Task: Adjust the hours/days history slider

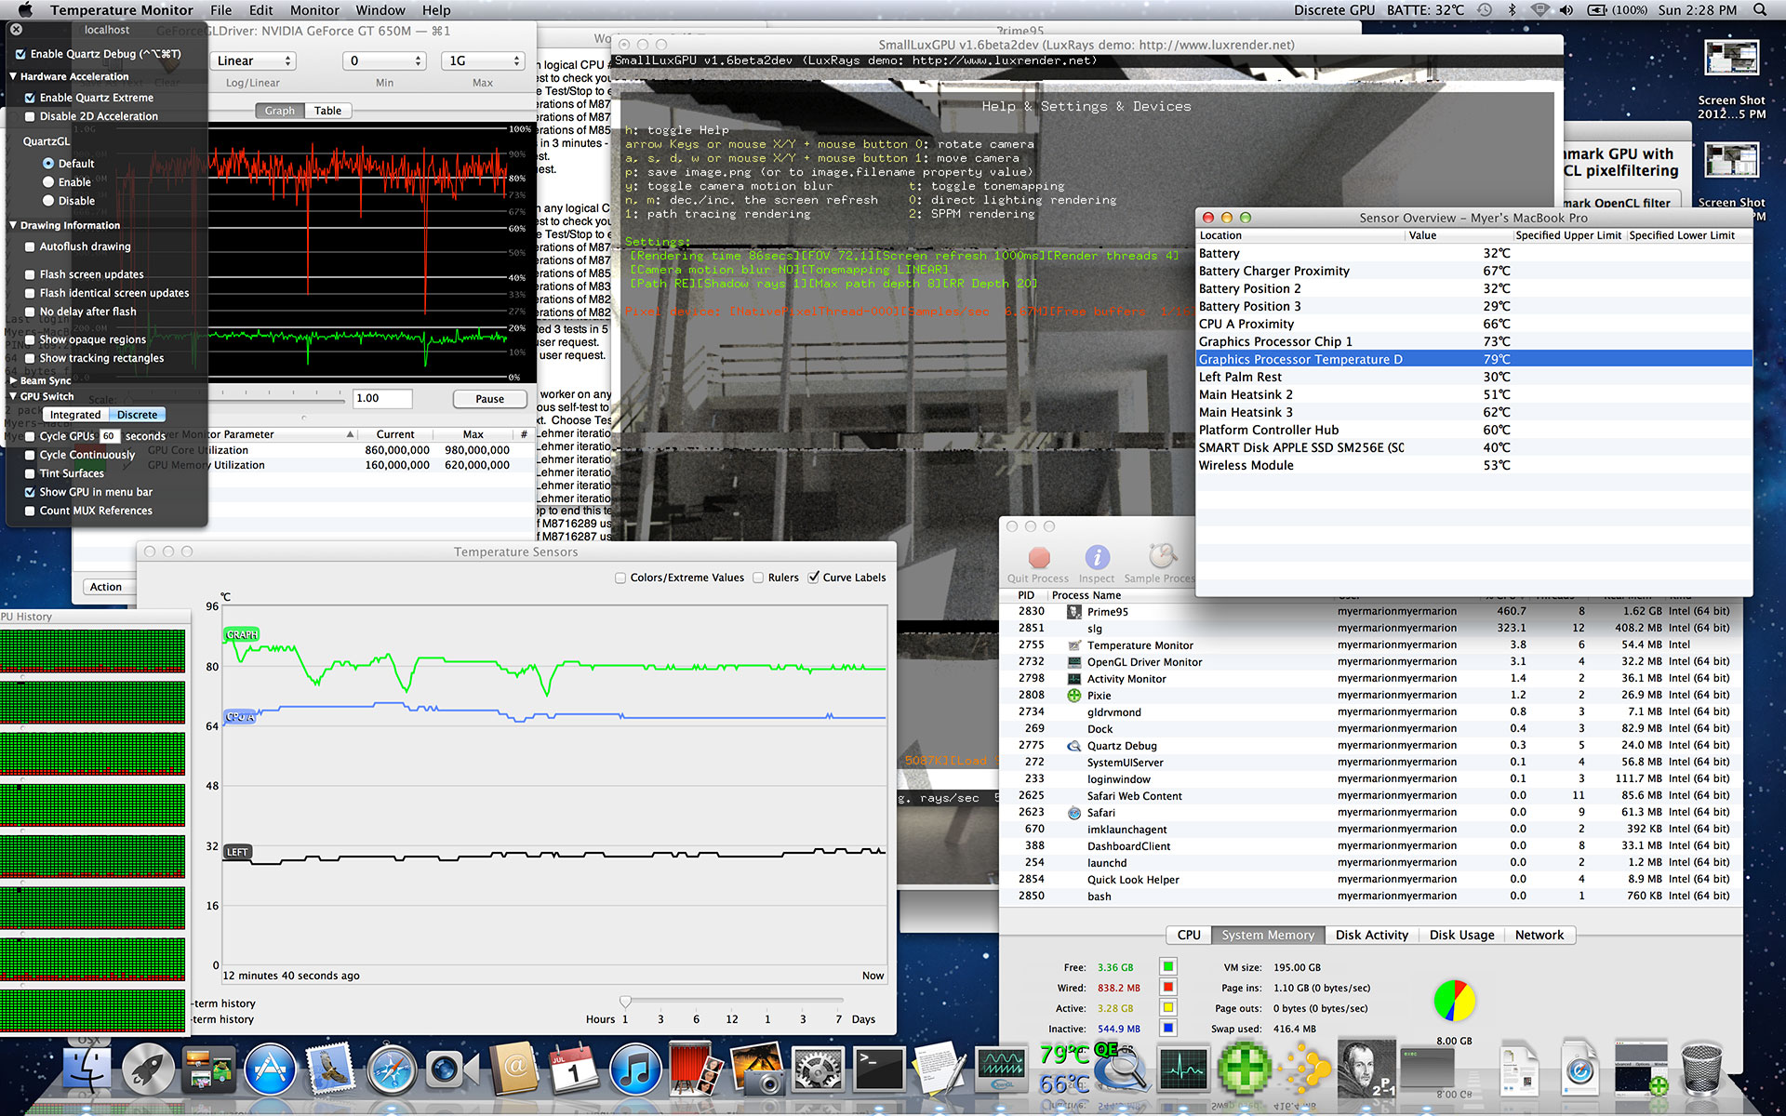Action: pos(625,1002)
